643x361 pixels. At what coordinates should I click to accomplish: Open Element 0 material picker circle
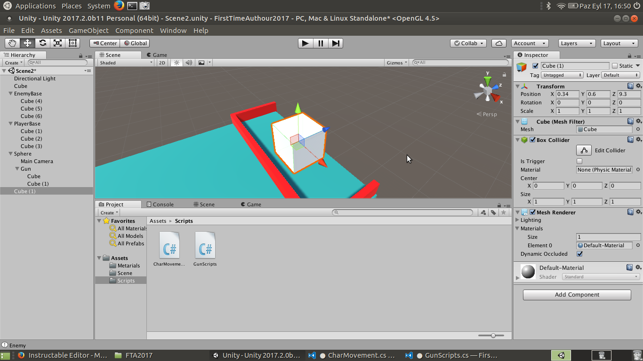pyautogui.click(x=638, y=245)
